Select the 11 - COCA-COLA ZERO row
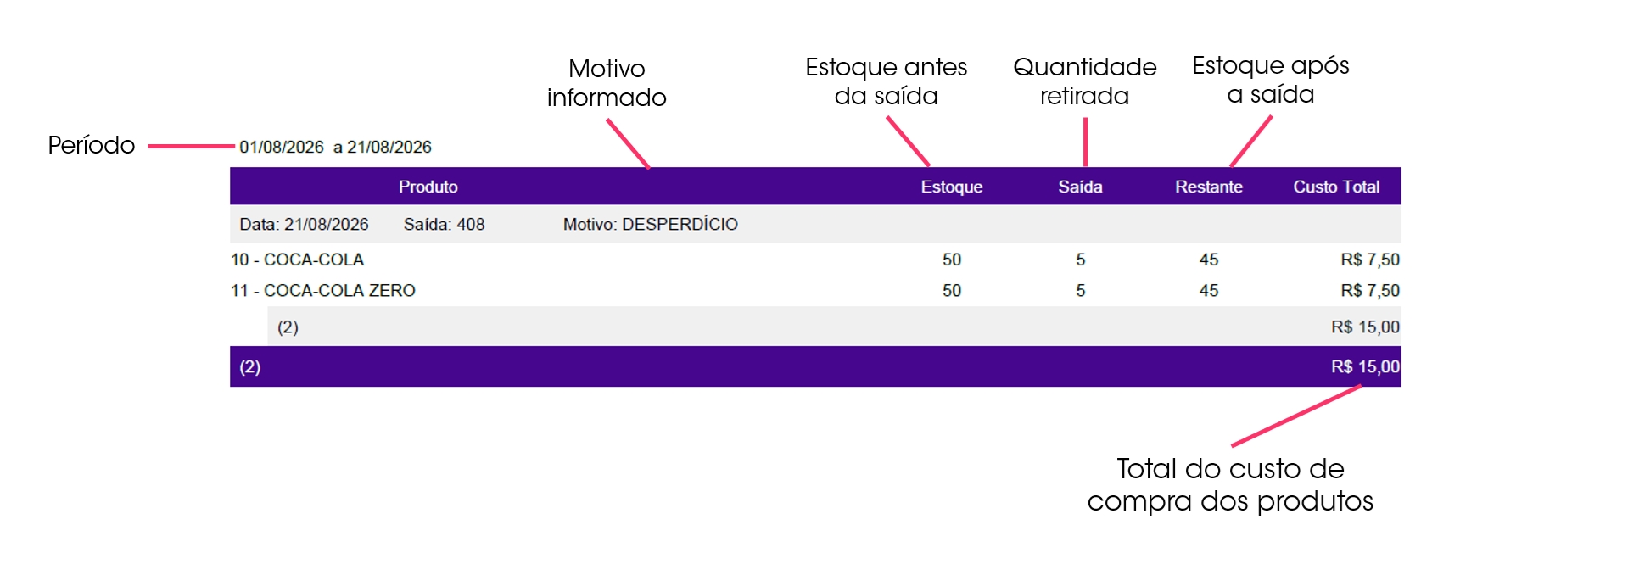Screen dimensions: 1628x575 pyautogui.click(x=815, y=290)
